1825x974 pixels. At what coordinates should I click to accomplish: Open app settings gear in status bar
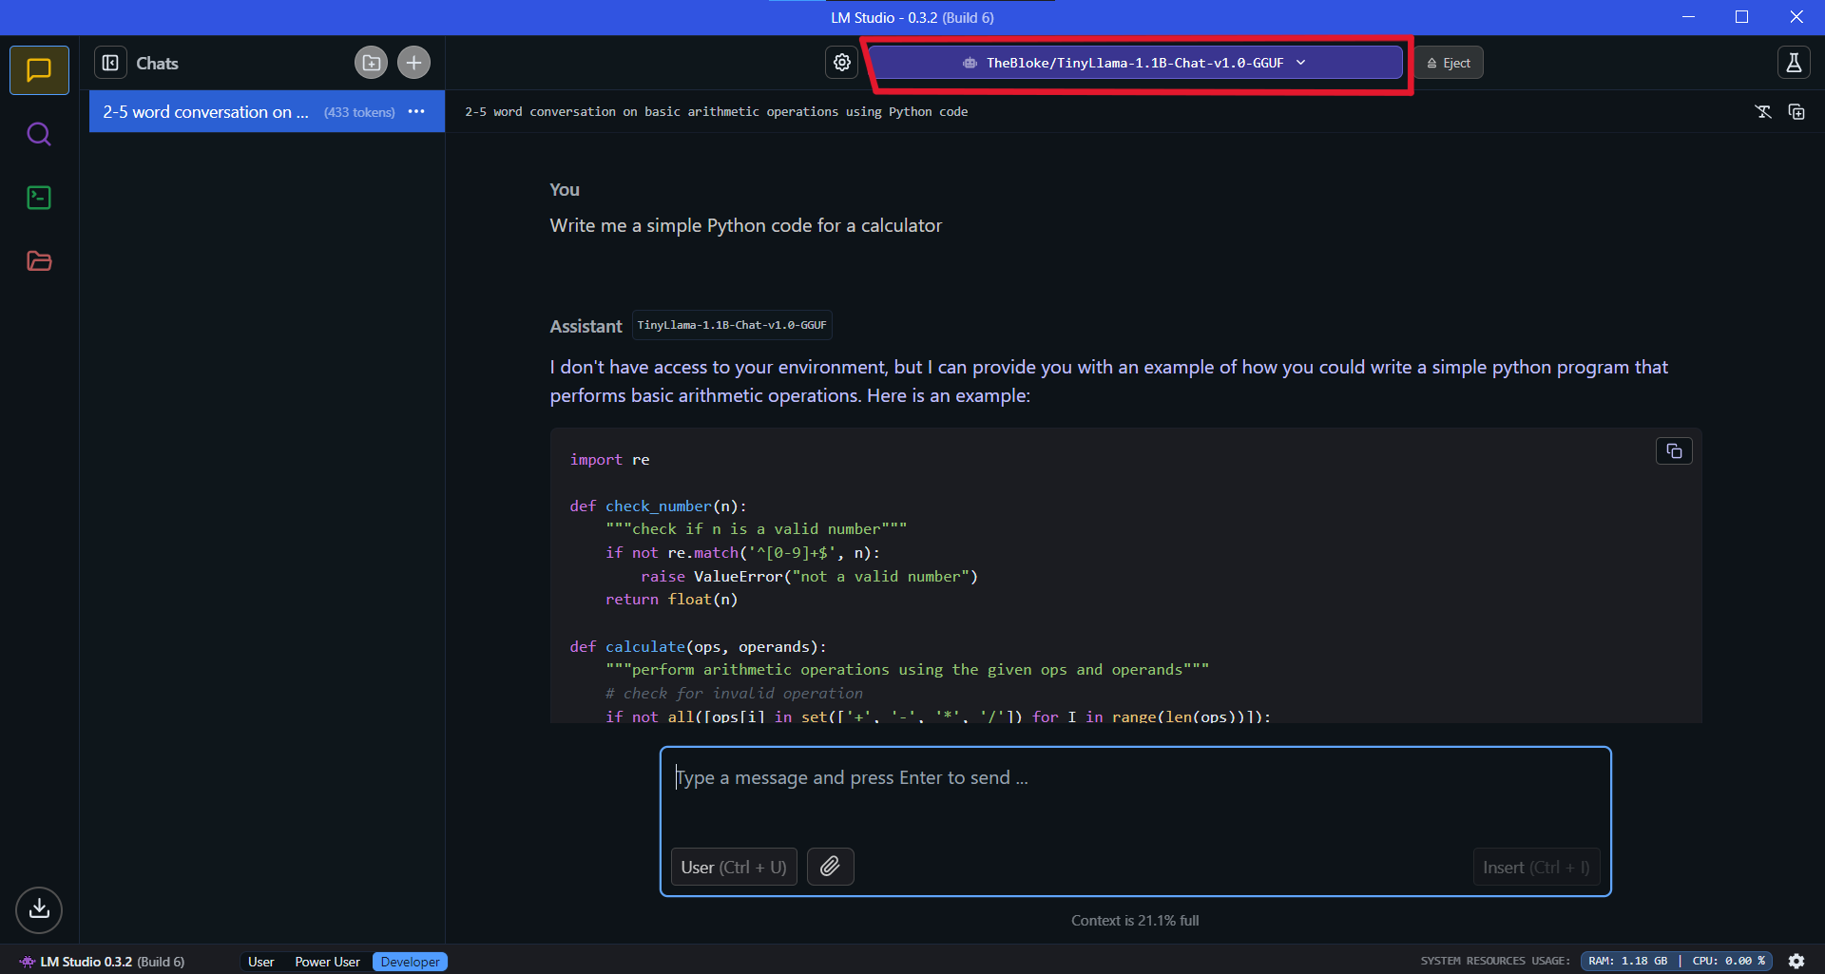click(1796, 961)
